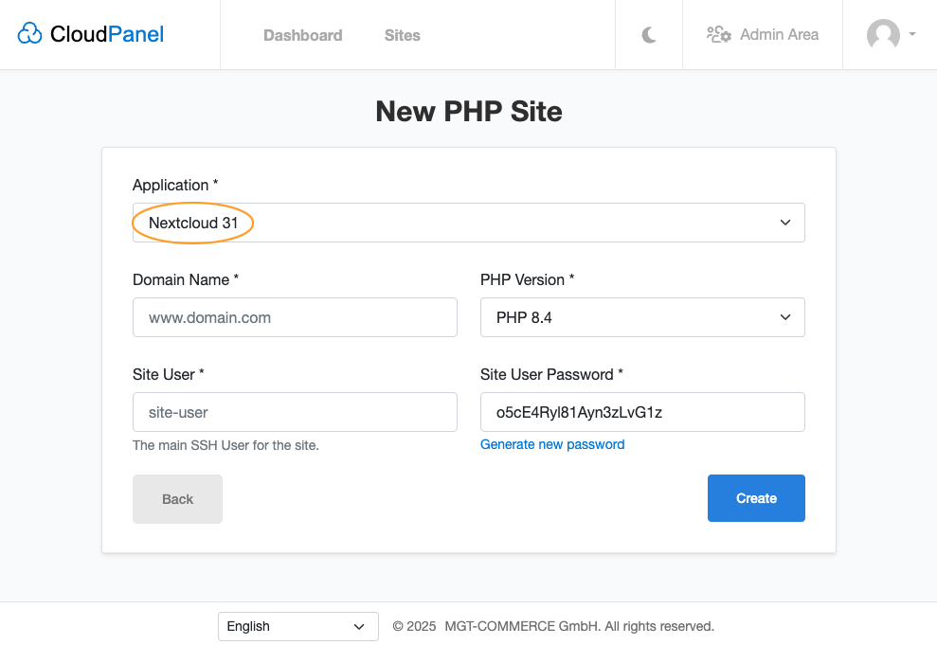
Task: Click the user avatar icon
Action: 881,35
